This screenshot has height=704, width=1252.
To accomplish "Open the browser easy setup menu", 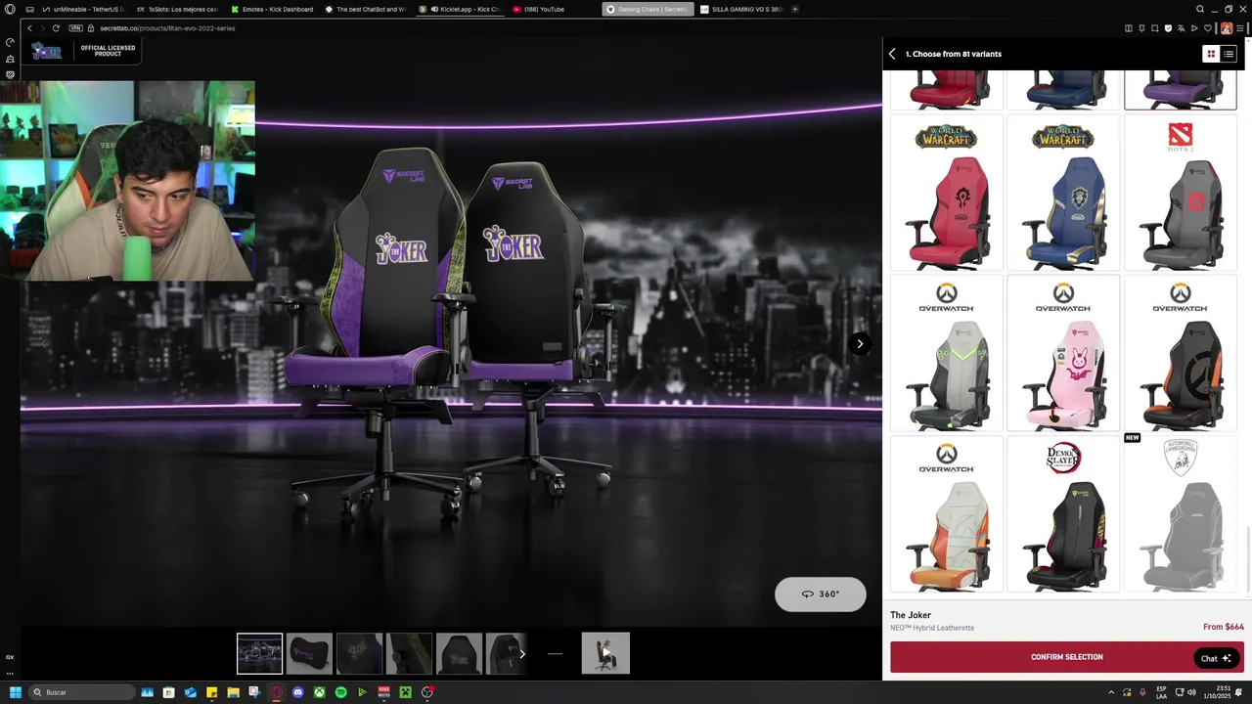I will (1240, 28).
